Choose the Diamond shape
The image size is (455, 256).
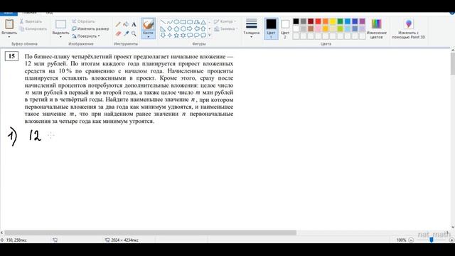(x=170, y=28)
